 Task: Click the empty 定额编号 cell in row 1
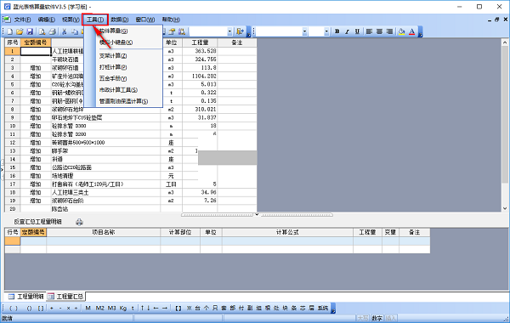[36, 51]
